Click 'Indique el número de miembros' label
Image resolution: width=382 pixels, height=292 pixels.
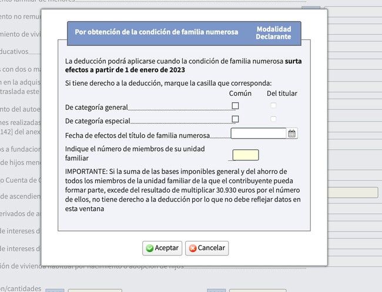[135, 153]
